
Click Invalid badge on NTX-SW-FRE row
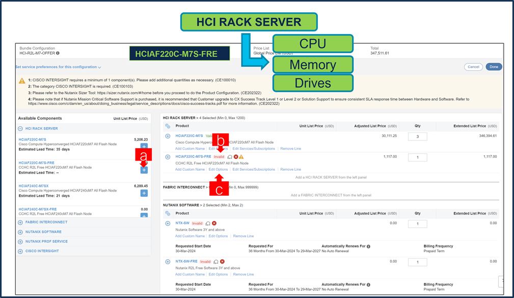pos(205,262)
